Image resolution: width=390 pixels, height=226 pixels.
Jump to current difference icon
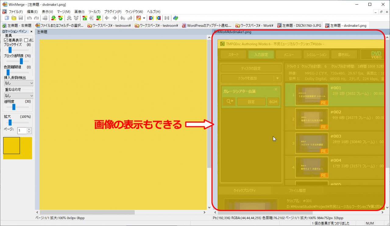(x=91, y=18)
